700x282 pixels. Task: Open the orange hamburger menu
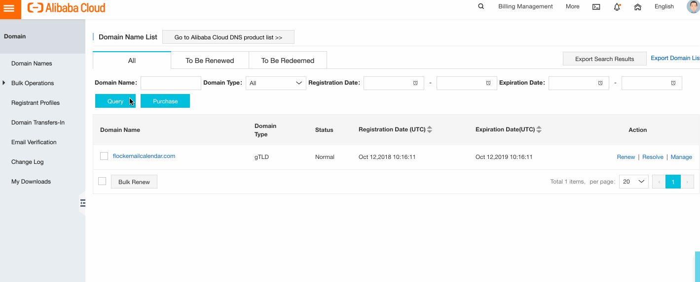(10, 8)
